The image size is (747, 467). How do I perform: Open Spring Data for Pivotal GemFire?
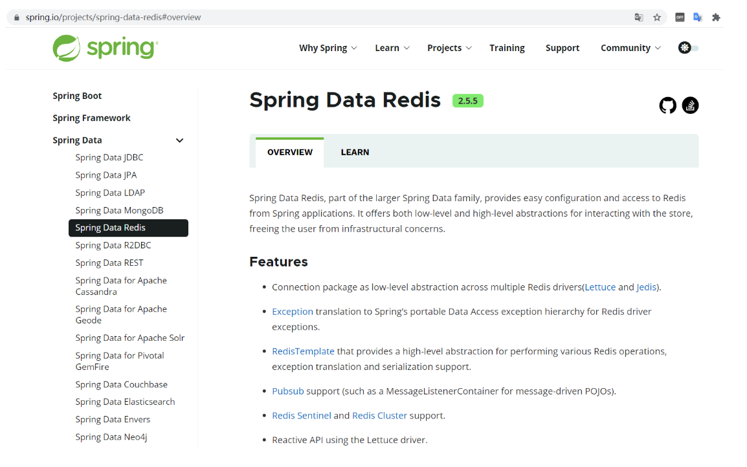tap(120, 362)
